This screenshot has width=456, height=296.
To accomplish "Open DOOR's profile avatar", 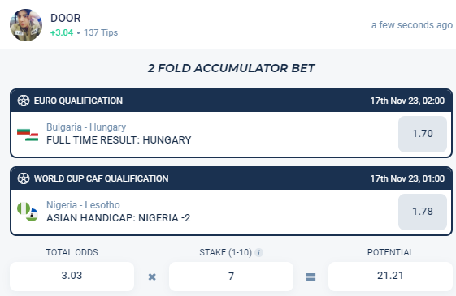I will click(x=26, y=25).
